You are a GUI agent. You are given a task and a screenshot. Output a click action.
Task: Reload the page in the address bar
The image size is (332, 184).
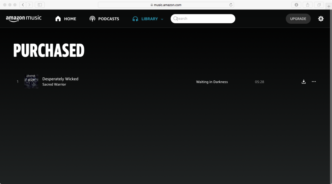231,5
